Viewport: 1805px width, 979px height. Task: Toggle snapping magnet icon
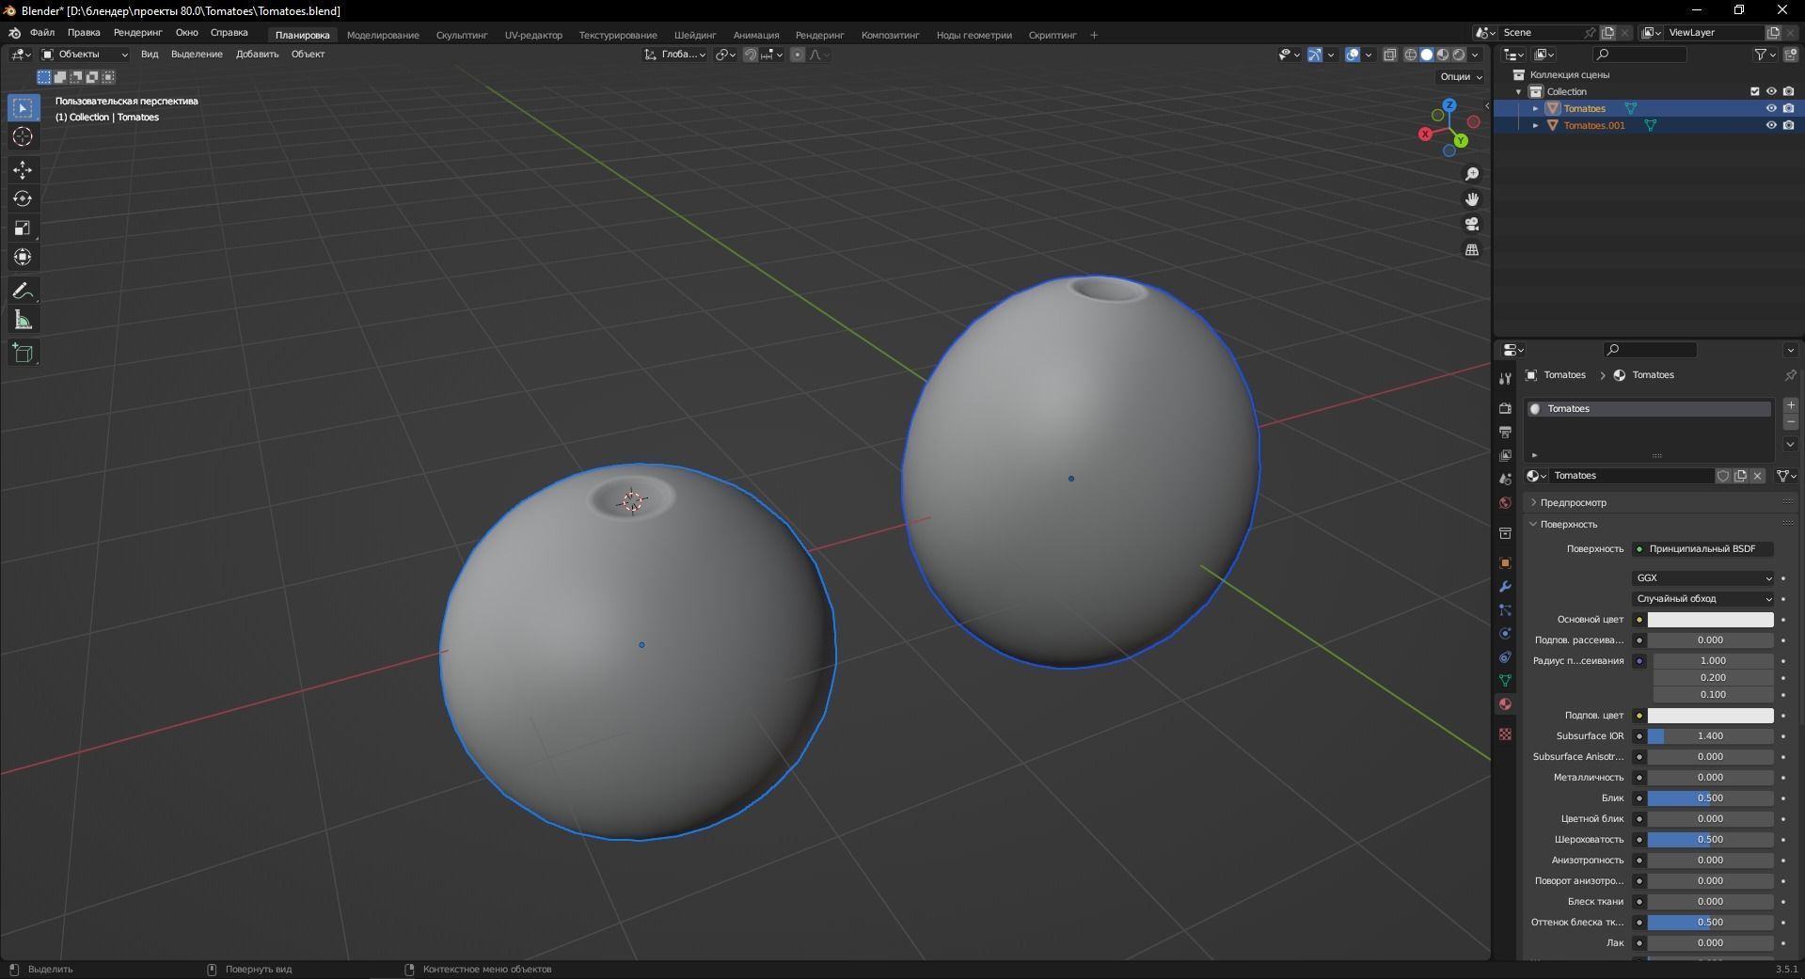pos(751,55)
